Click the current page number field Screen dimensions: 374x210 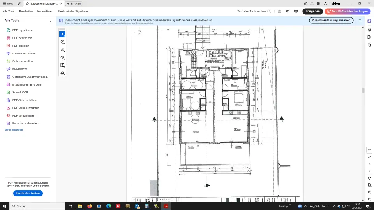(369, 150)
